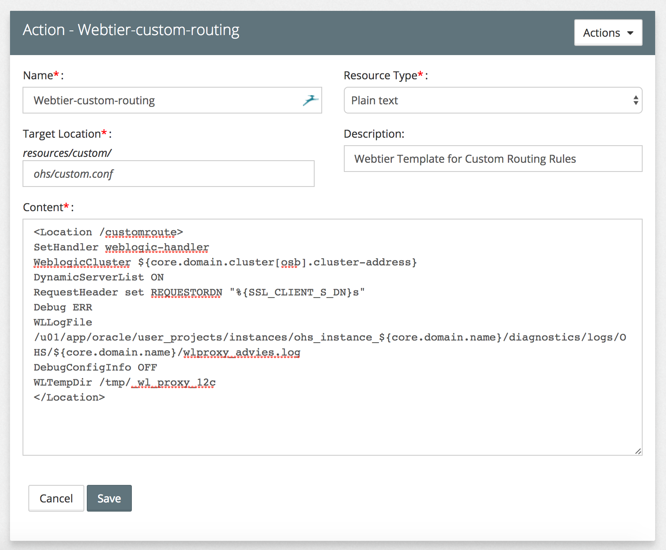Click inside the Content text area
The height and width of the screenshot is (550, 666).
333,337
